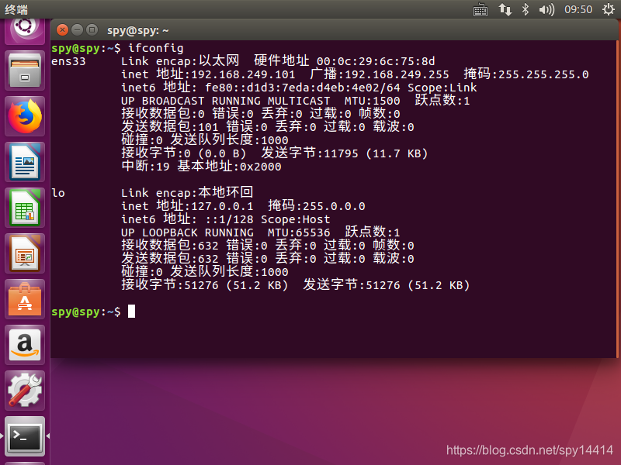Open the power session menu icon
Viewport: 621px width, 465px height.
pyautogui.click(x=609, y=9)
